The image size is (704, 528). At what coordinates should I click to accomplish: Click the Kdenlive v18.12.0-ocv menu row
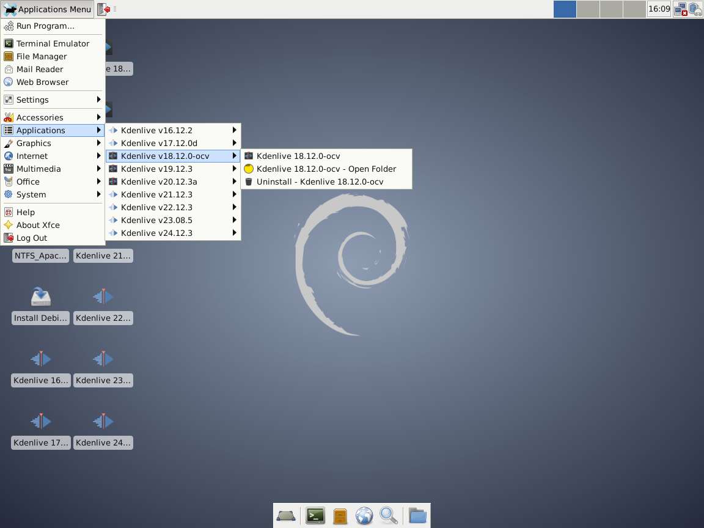(x=173, y=156)
